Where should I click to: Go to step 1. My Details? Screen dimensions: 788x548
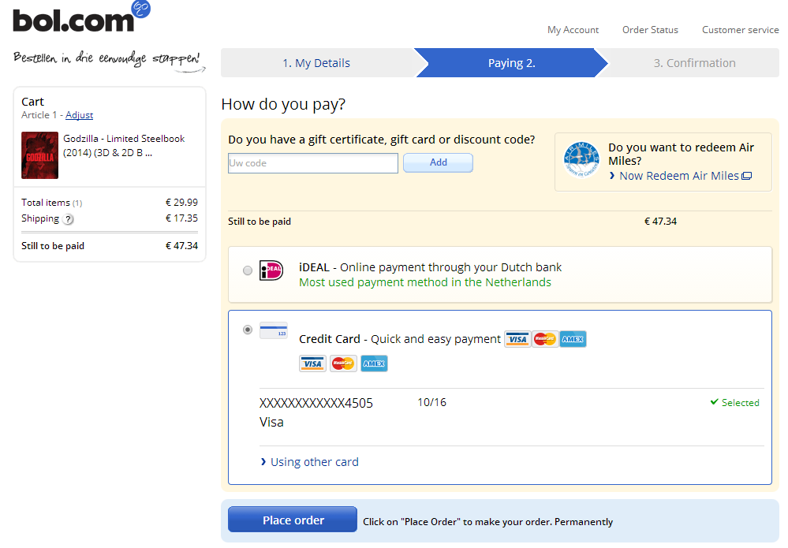point(316,63)
